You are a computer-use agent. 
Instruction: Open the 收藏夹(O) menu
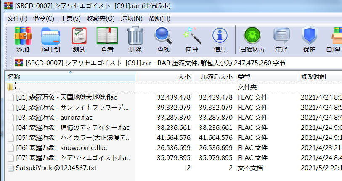click(101, 18)
